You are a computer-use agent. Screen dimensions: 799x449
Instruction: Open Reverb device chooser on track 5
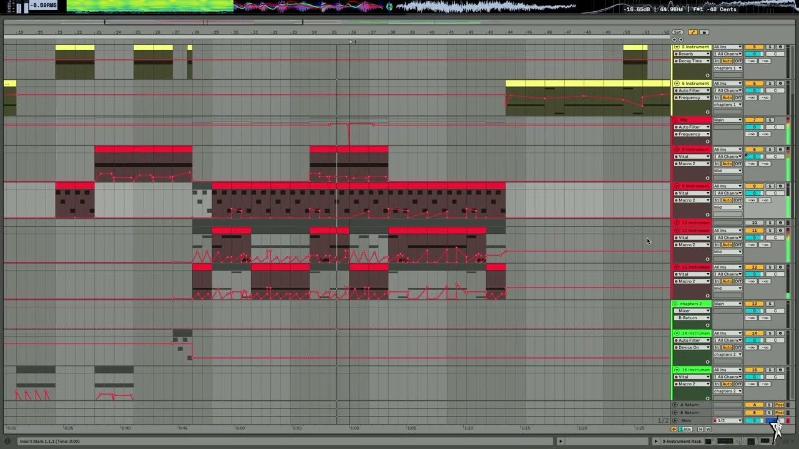pyautogui.click(x=692, y=54)
